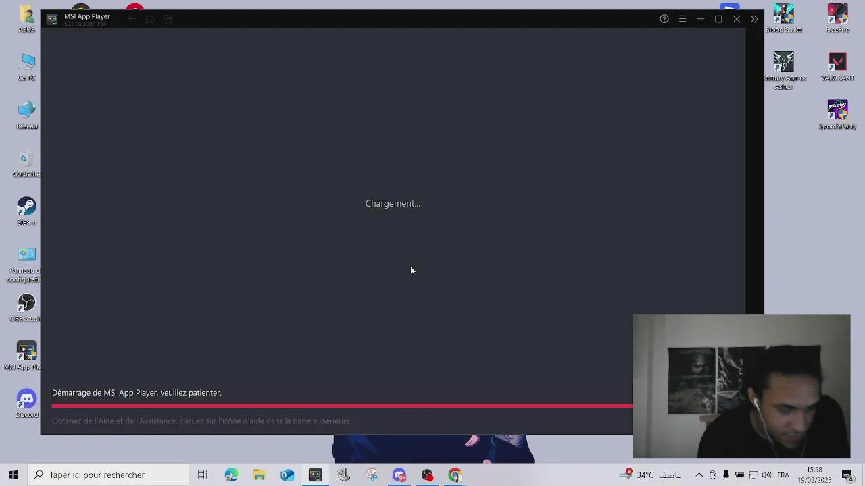Select the OBS Studio desktop shortcut
865x486 pixels.
[27, 308]
